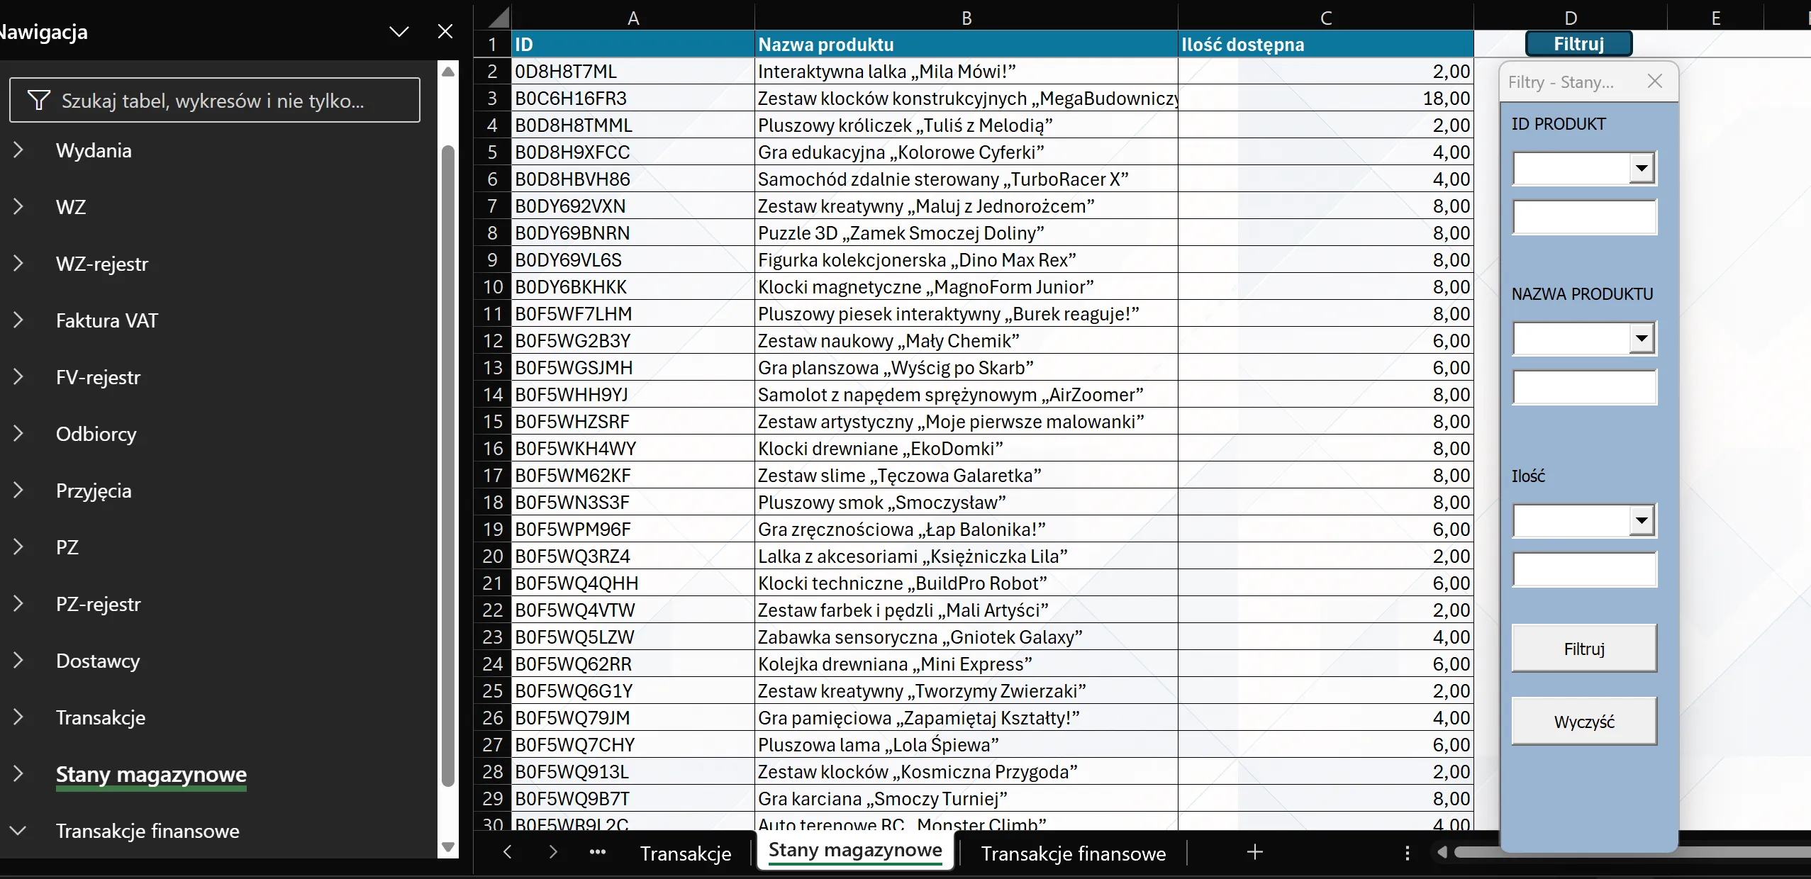Open the NAZWA PRODUKTU combo box dropdown
The image size is (1811, 879).
click(1642, 338)
